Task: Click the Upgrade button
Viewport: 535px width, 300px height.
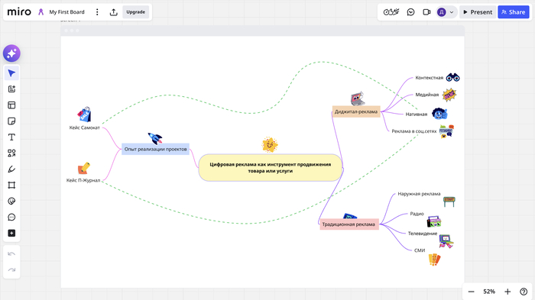Action: [x=136, y=12]
